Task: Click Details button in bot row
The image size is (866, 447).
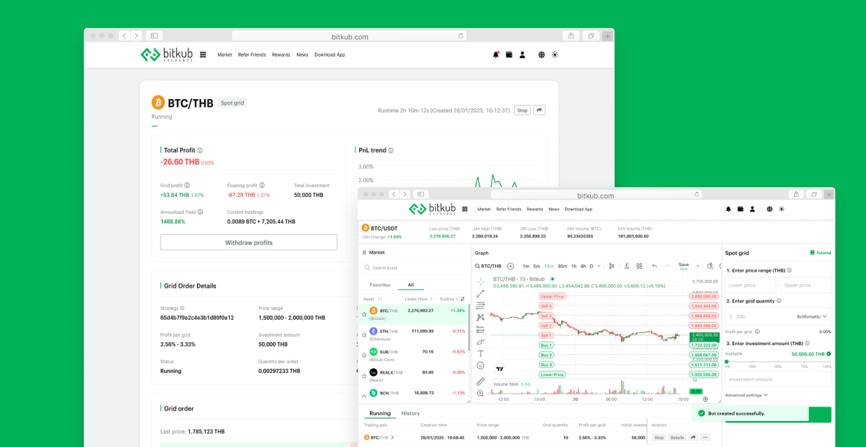Action: coord(677,437)
